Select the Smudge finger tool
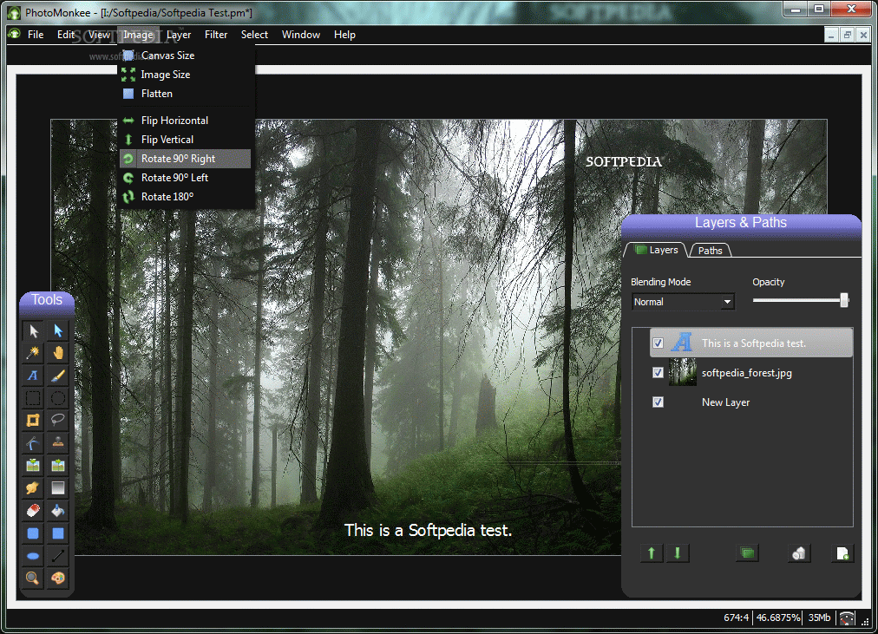Image resolution: width=878 pixels, height=634 pixels. coord(33,488)
